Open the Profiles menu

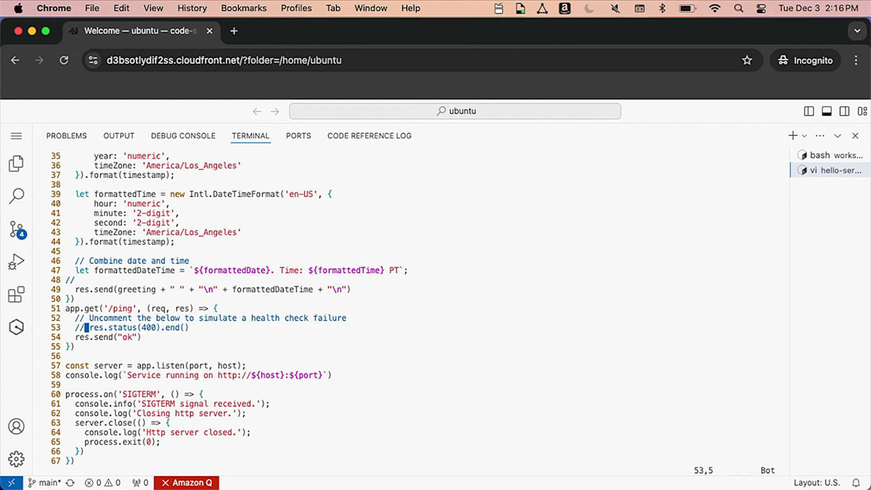click(296, 8)
